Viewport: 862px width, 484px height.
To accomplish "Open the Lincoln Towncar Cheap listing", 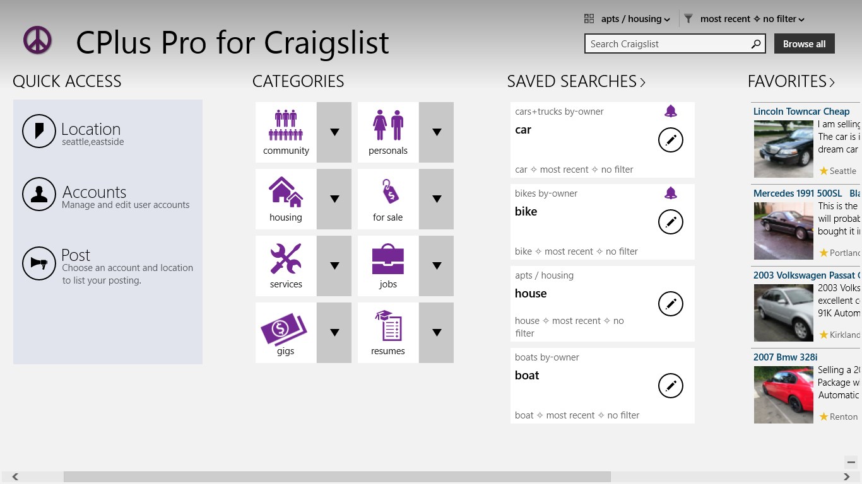I will [x=801, y=111].
